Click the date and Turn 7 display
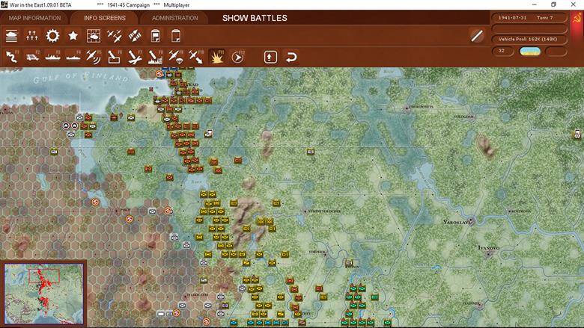Screen dimensions: 584x328 [x=529, y=18]
